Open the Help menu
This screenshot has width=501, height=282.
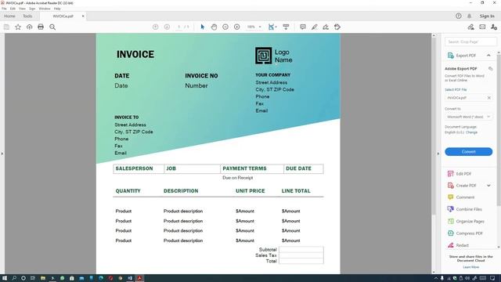coord(57,9)
